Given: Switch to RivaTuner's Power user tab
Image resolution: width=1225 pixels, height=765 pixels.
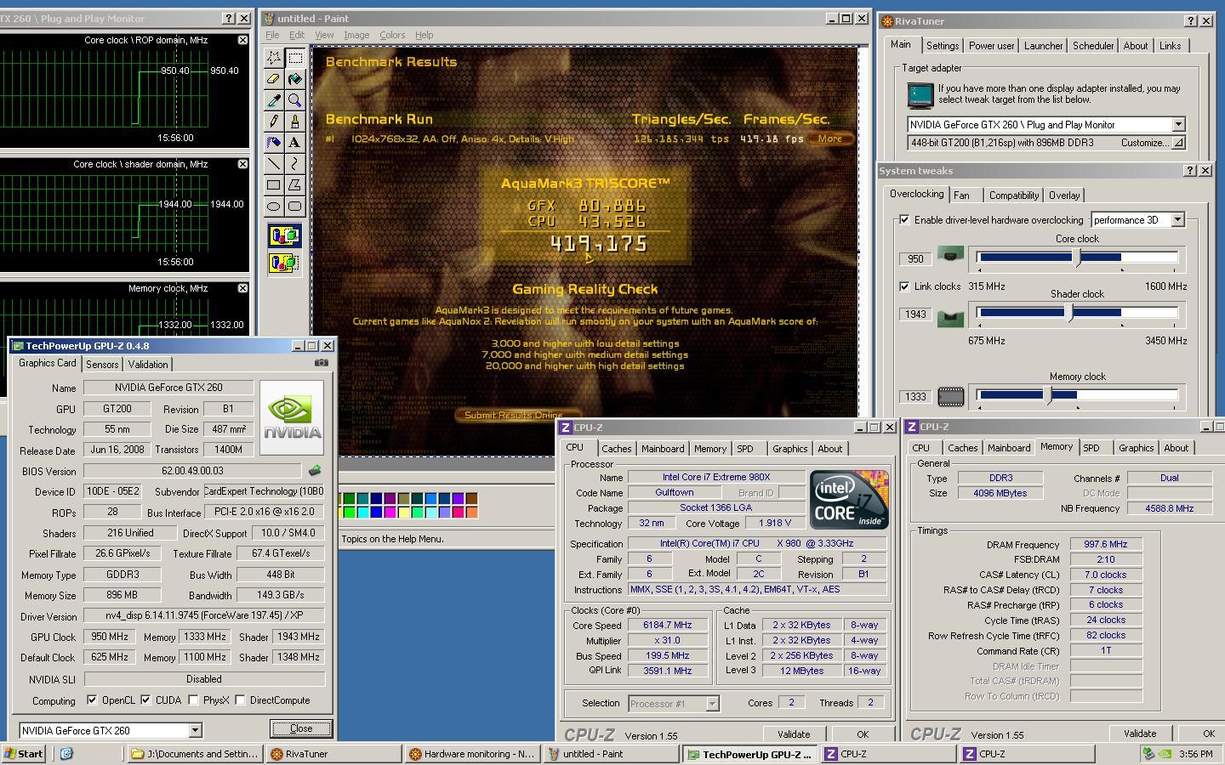Looking at the screenshot, I should pos(991,46).
